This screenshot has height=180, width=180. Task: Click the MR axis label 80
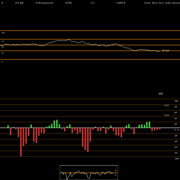click(176, 107)
